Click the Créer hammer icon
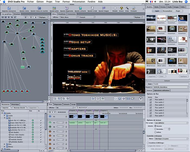 [x=127, y=8]
